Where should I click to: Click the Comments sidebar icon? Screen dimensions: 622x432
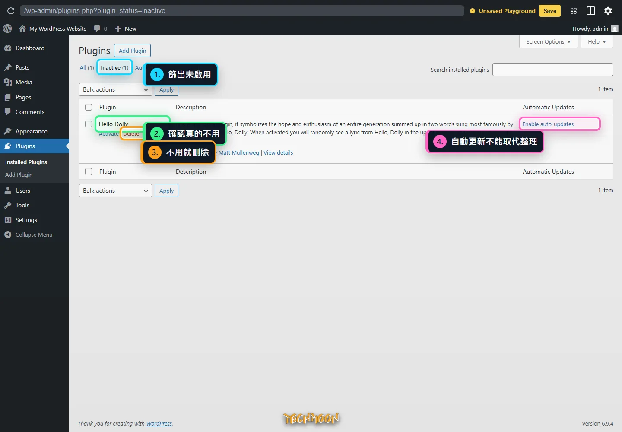[x=8, y=112]
